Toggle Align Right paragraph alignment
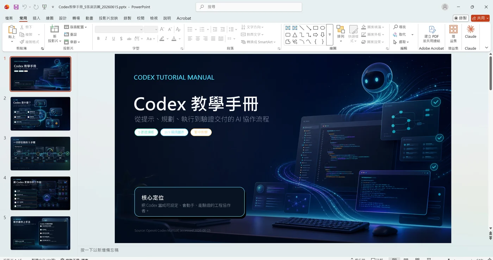This screenshot has height=260, width=493. (x=206, y=38)
